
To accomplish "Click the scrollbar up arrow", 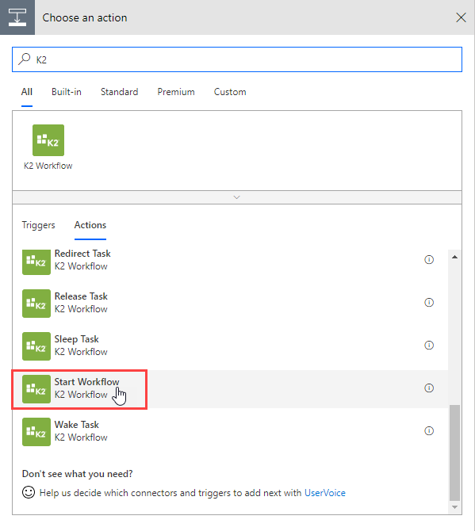I will [x=454, y=257].
